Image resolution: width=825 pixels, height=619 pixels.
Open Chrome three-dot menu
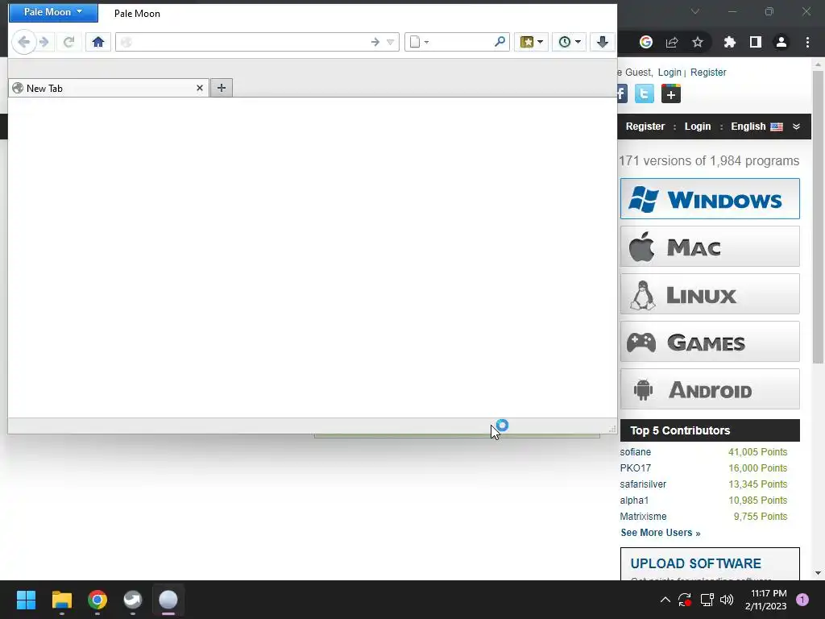click(x=807, y=42)
